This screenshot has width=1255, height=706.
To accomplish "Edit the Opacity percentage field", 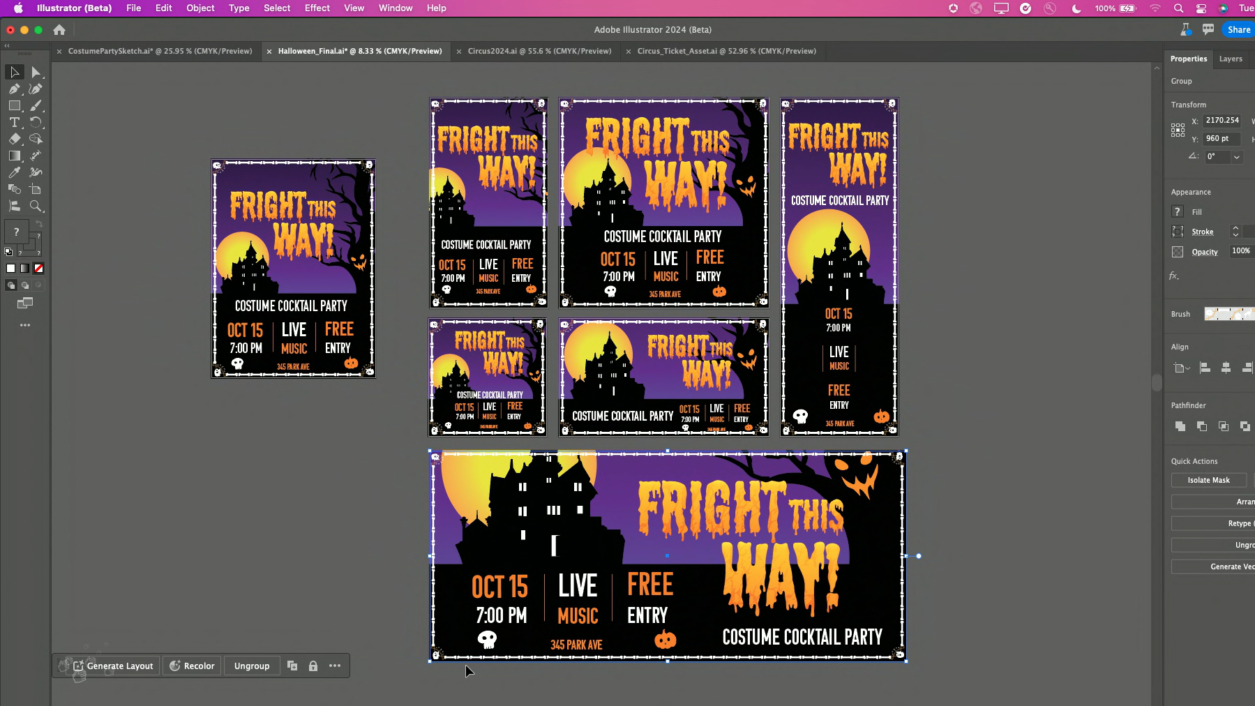I will click(x=1241, y=251).
